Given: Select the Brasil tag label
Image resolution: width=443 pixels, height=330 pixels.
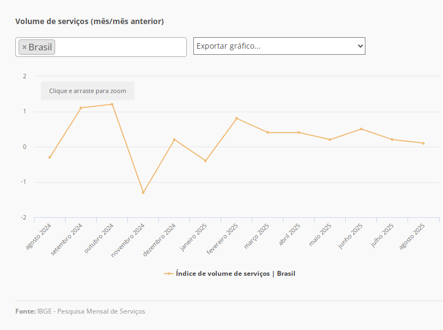Looking at the screenshot, I should point(40,47).
